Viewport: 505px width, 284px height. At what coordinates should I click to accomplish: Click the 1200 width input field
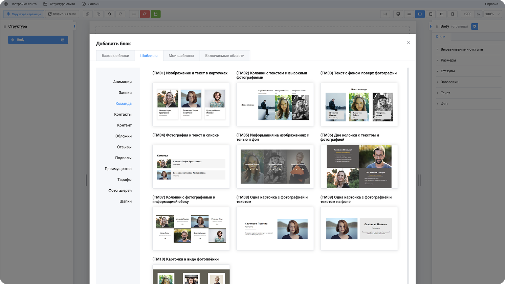click(468, 14)
